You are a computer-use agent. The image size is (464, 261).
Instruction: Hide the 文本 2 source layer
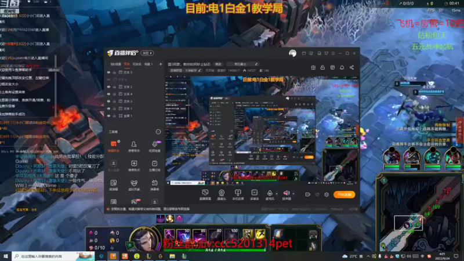tap(108, 86)
